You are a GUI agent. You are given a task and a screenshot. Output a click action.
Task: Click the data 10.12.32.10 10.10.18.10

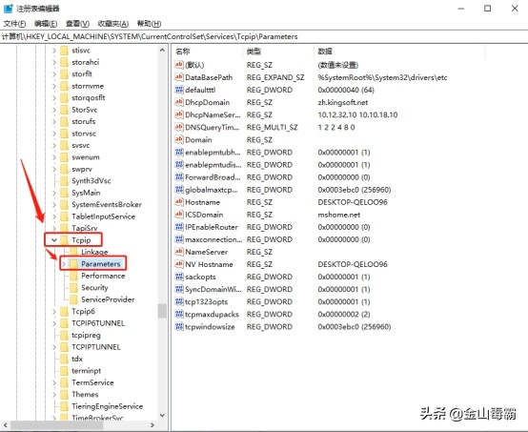click(x=357, y=114)
